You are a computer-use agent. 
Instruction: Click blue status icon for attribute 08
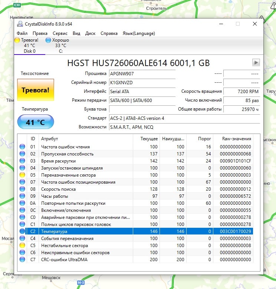[22, 189]
